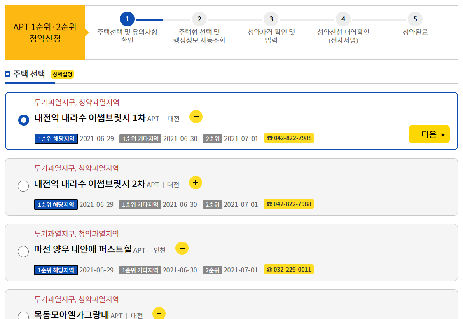Click step 1 circle in progress bar
Screen dimensions: 463x319
point(127,19)
